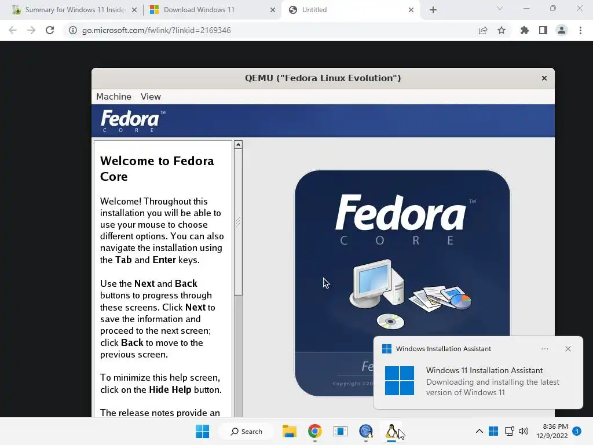Click the browser Forward arrow

31,30
